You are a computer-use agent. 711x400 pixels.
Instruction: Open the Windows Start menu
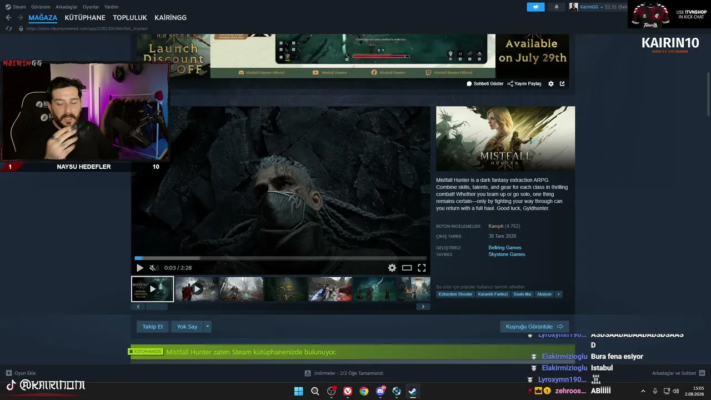(298, 391)
